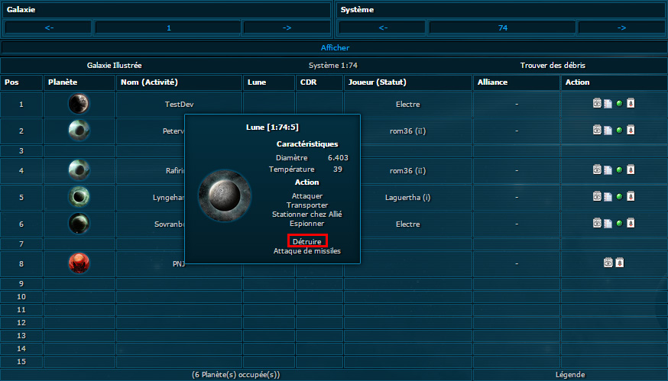Select Détruire in the moon popup
This screenshot has height=381, width=668.
click(x=306, y=241)
